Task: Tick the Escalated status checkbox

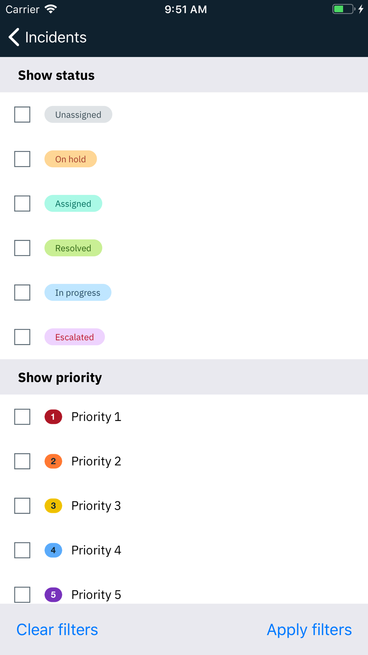Action: pyautogui.click(x=22, y=337)
